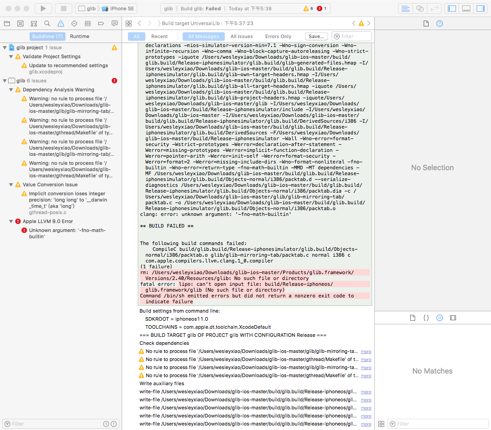Show the Code Snippet library
Image resolution: width=491 pixels, height=430 pixels.
click(426, 318)
